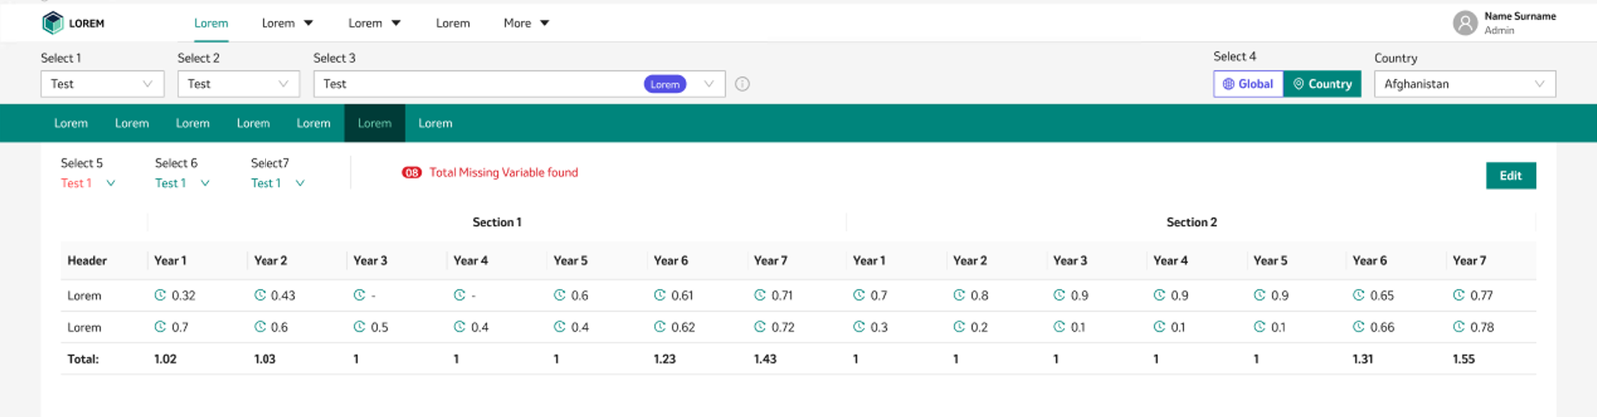The width and height of the screenshot is (1597, 417).
Task: Click the user avatar icon
Action: [x=1464, y=23]
